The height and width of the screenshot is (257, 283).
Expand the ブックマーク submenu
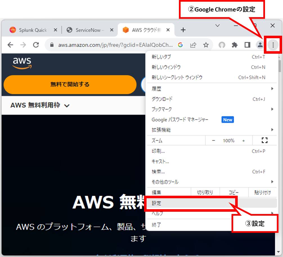(212, 109)
